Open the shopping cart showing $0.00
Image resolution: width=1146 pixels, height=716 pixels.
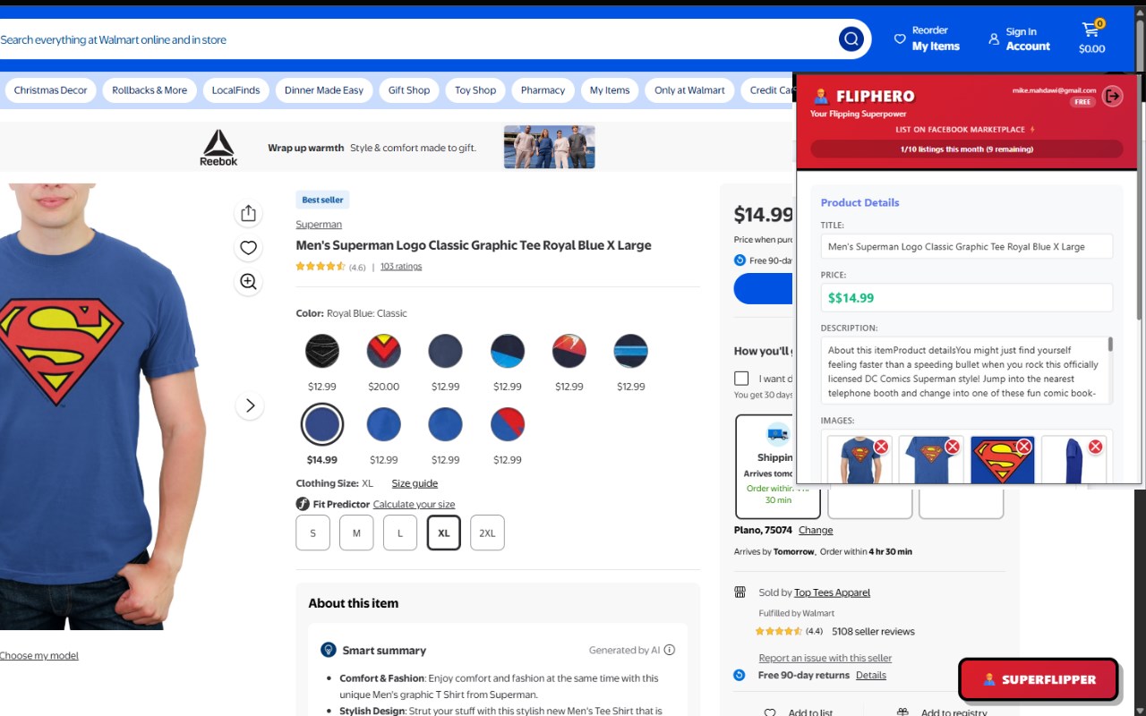pyautogui.click(x=1092, y=38)
